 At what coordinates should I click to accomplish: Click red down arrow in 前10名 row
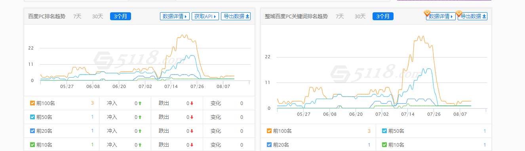(192, 145)
